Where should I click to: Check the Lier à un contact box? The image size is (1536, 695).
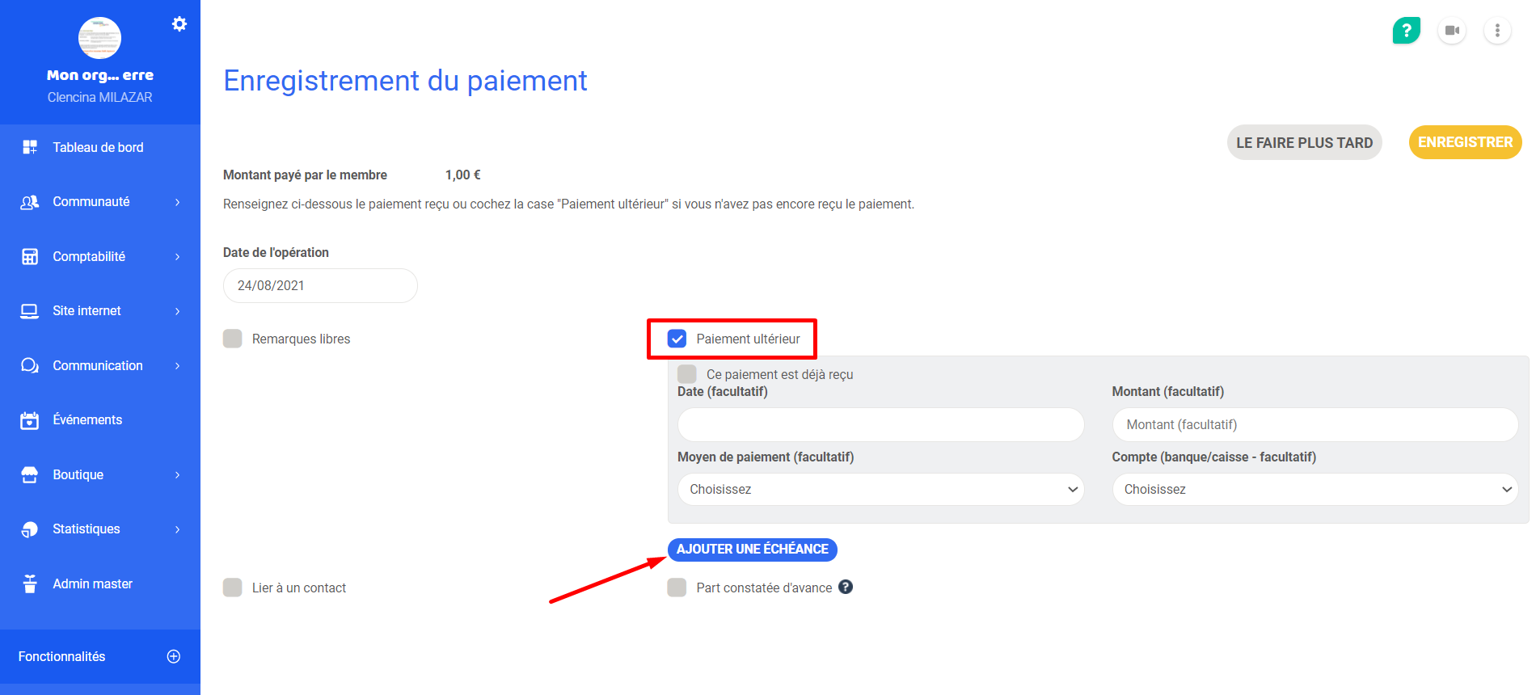[233, 588]
